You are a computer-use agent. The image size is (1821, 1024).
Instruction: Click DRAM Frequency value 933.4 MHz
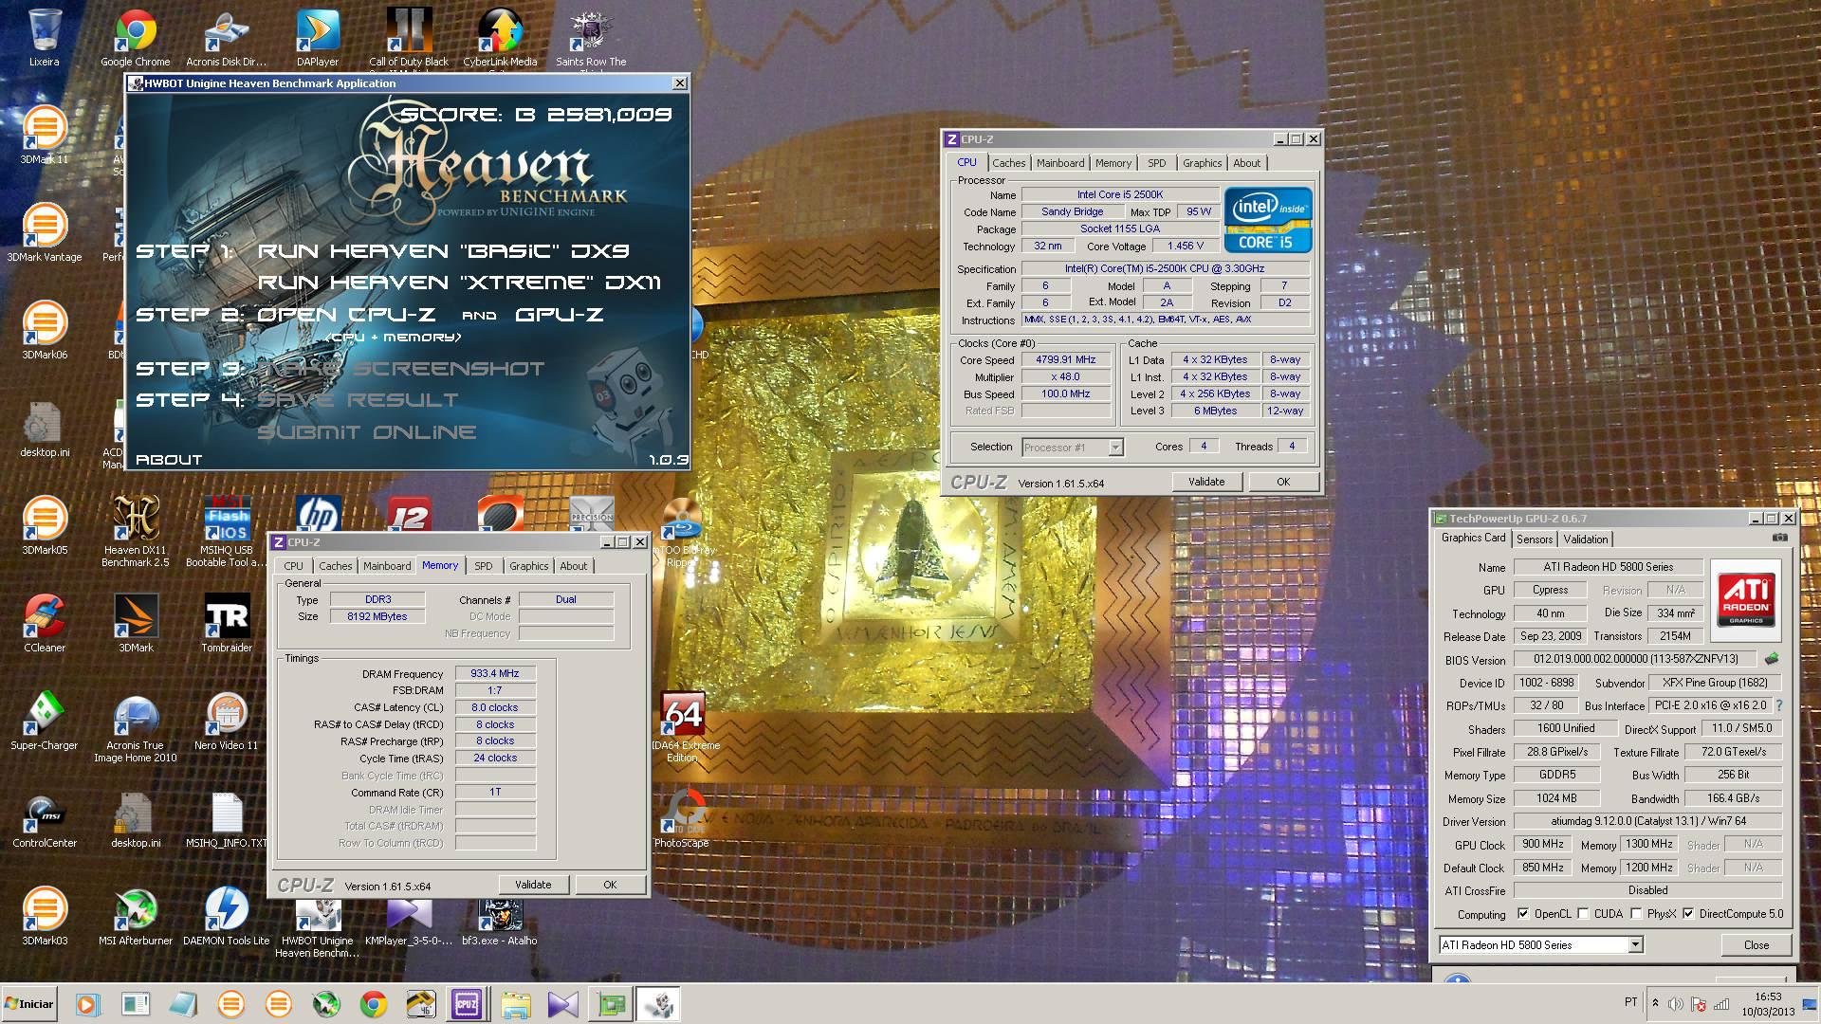pos(495,673)
